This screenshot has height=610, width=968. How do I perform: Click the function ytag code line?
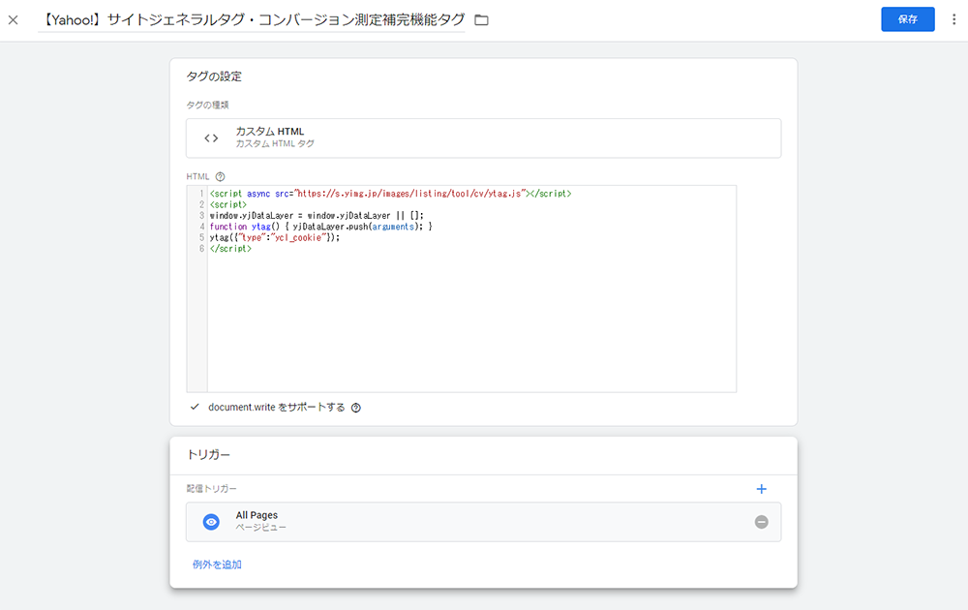(321, 227)
